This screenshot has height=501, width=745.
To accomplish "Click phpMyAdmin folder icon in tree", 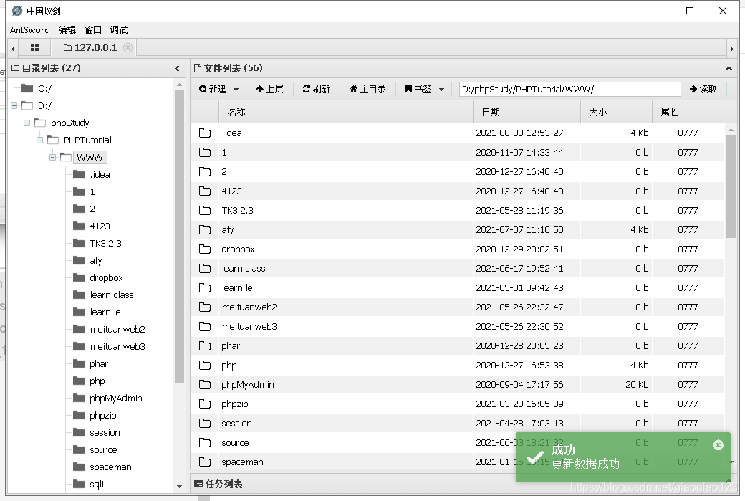I will pyautogui.click(x=79, y=398).
